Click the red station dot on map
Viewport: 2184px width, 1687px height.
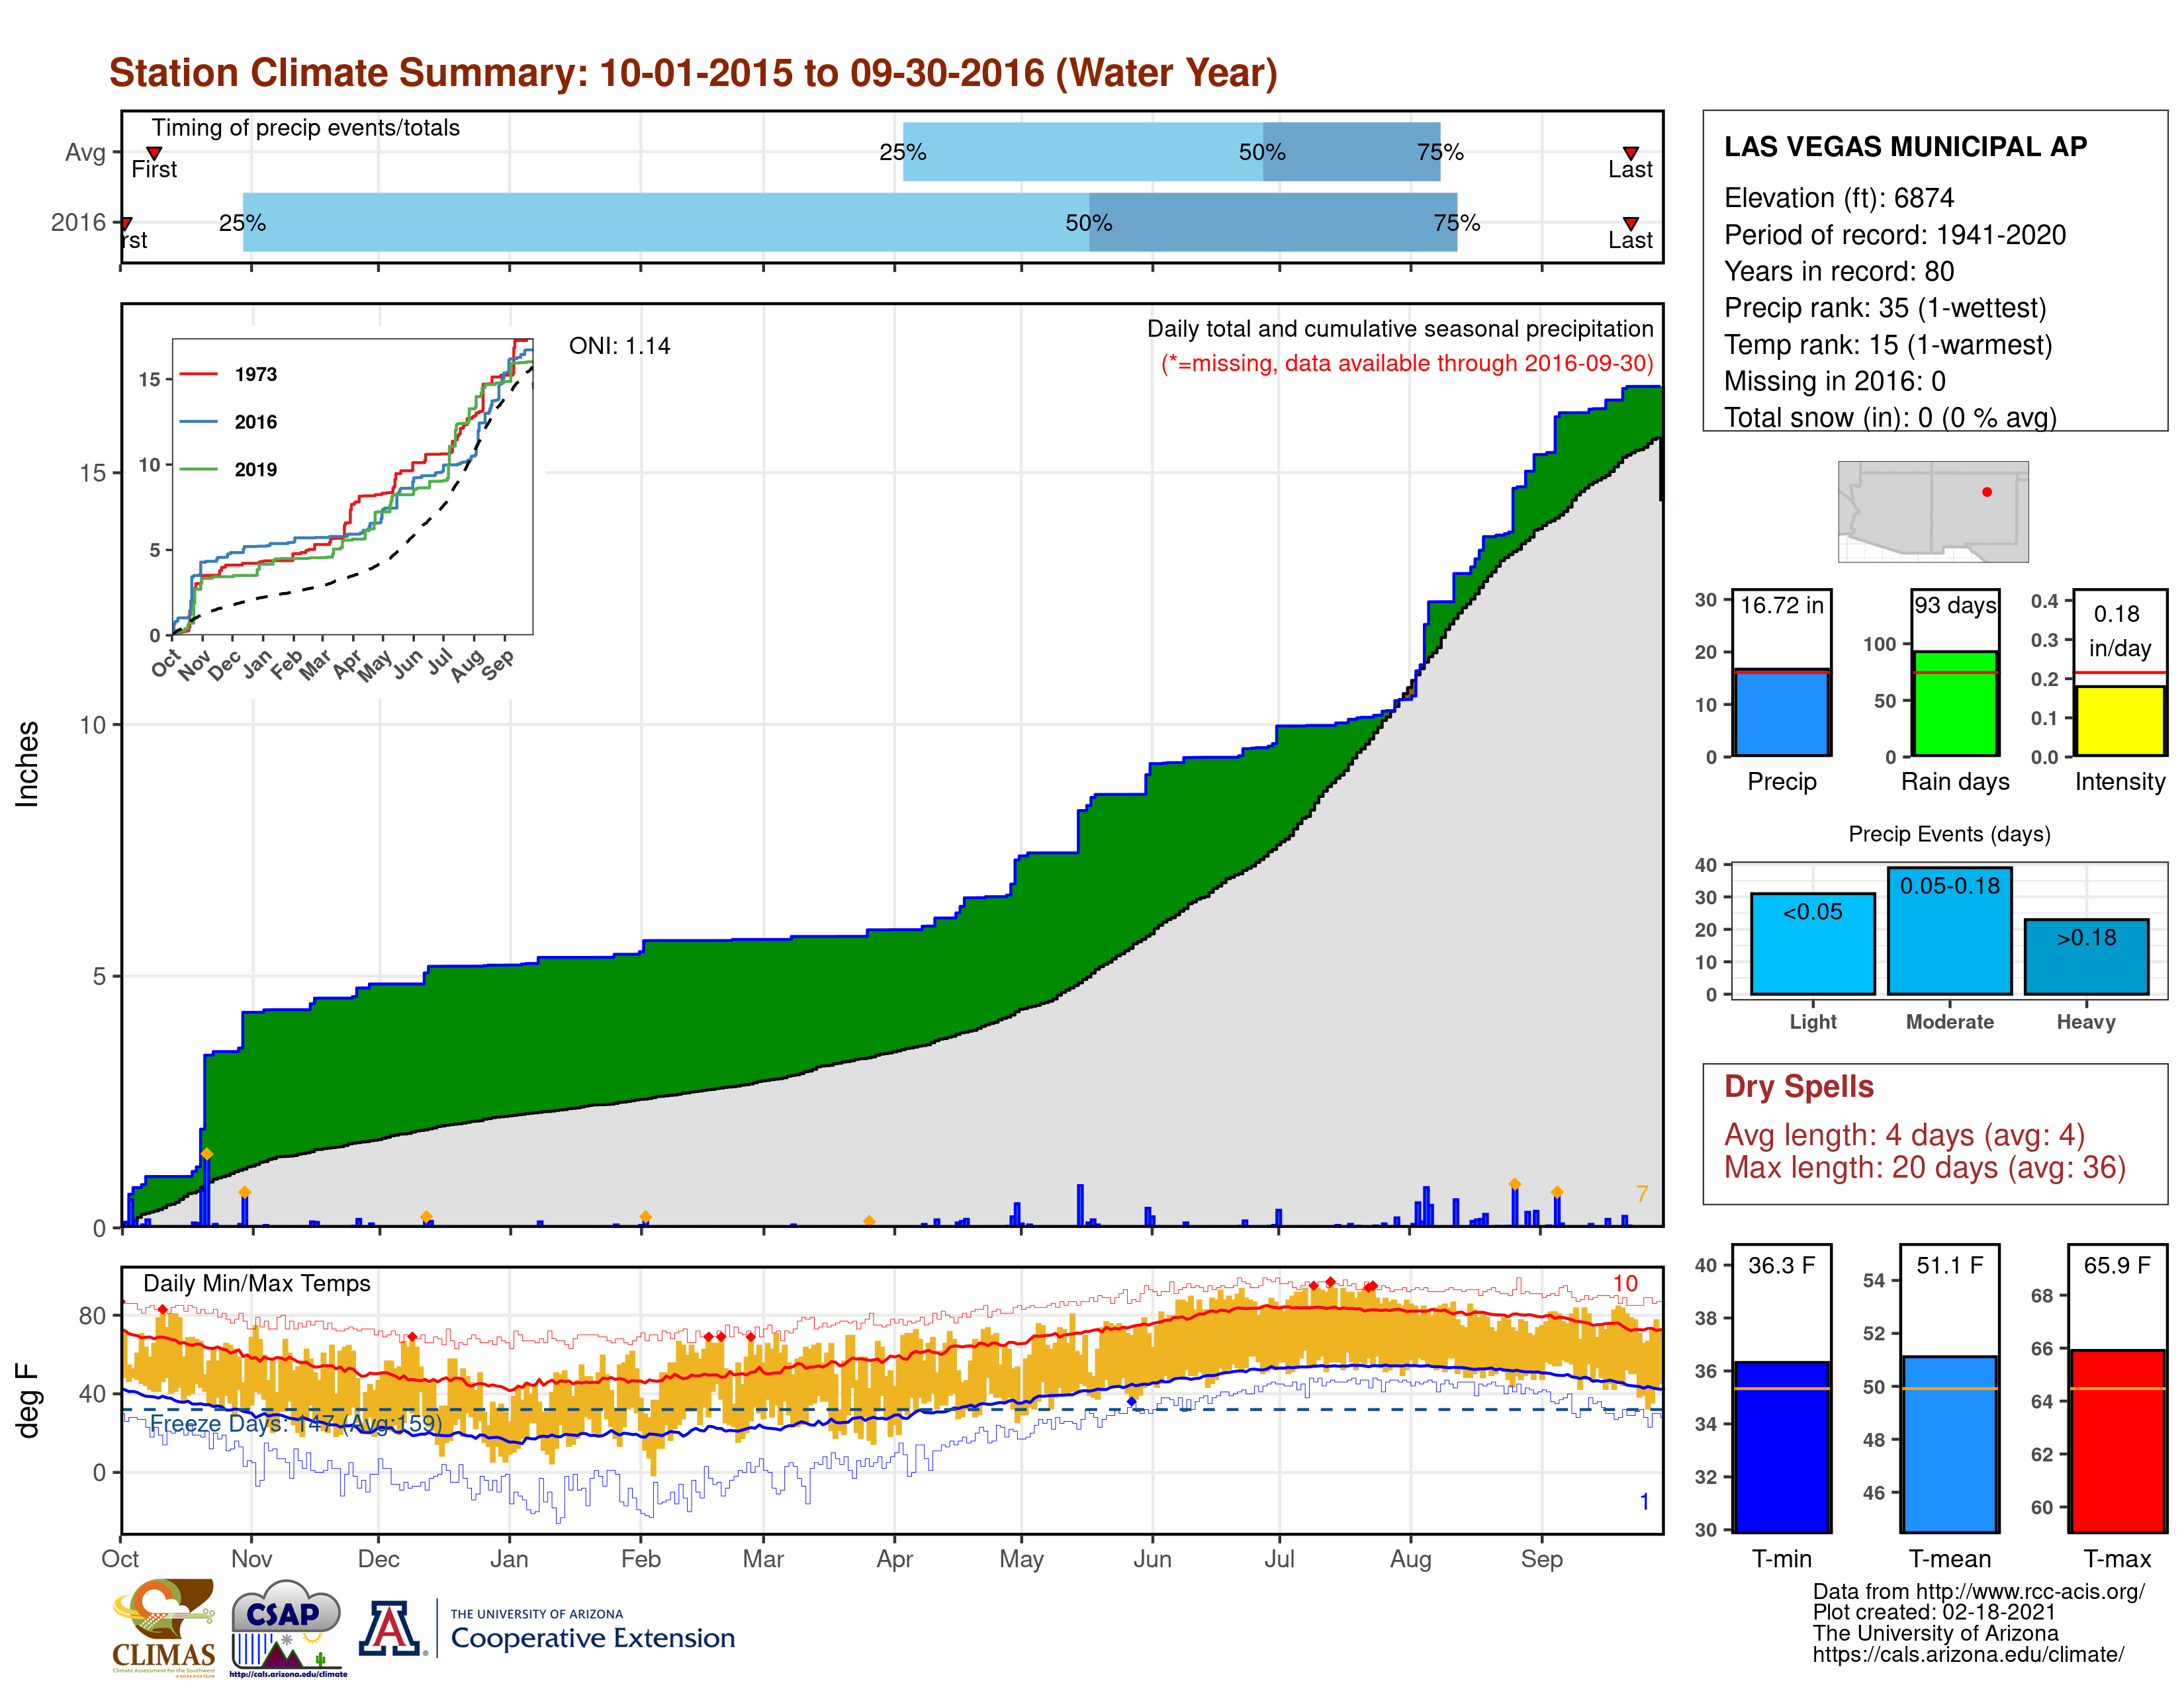tap(1987, 492)
